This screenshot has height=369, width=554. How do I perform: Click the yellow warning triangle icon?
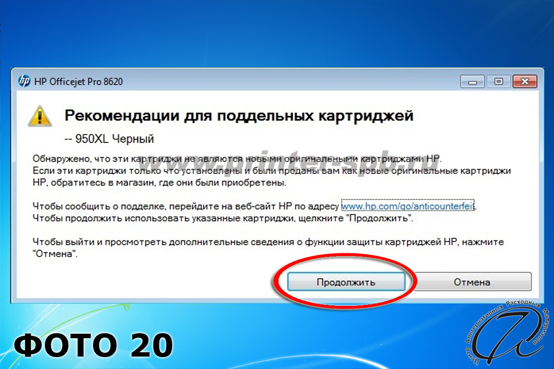click(x=40, y=116)
